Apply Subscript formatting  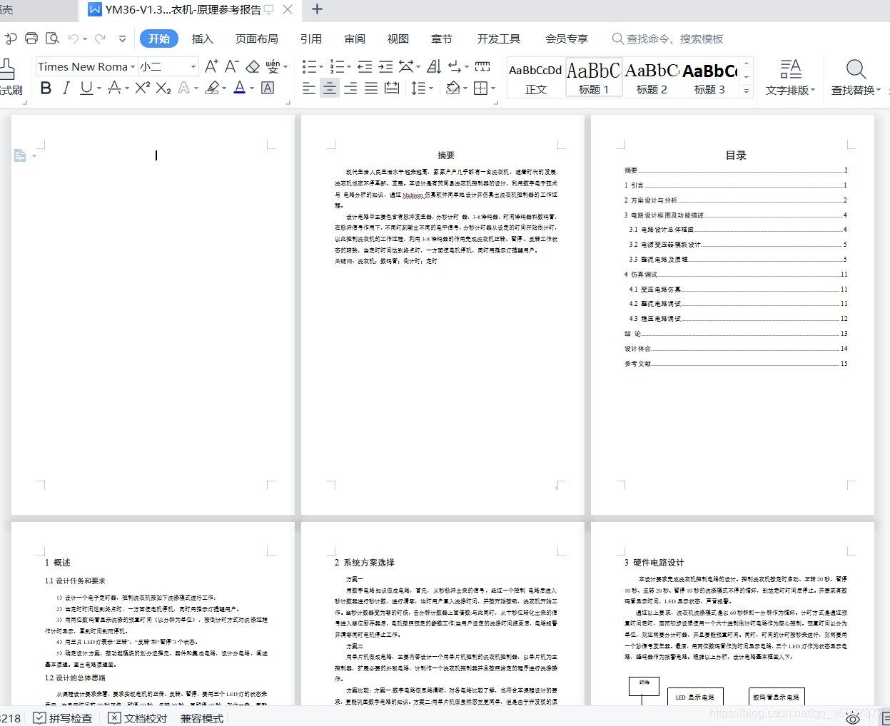(x=163, y=88)
